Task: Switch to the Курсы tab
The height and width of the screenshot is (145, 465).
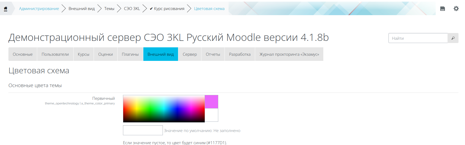Action: 84,54
